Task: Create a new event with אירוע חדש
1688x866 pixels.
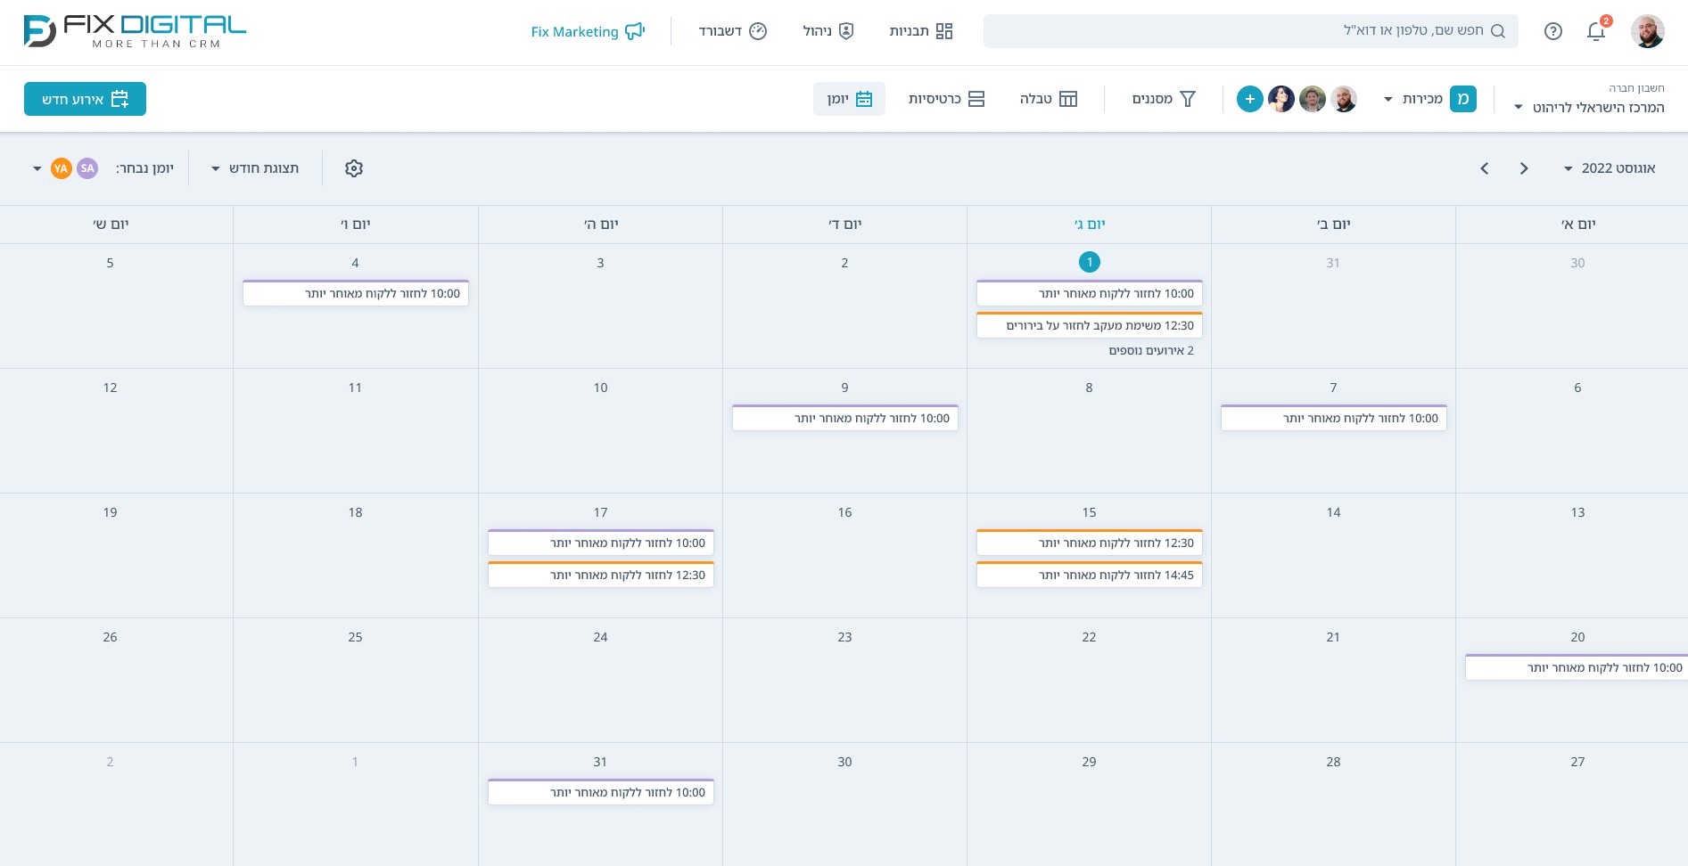Action: [85, 99]
